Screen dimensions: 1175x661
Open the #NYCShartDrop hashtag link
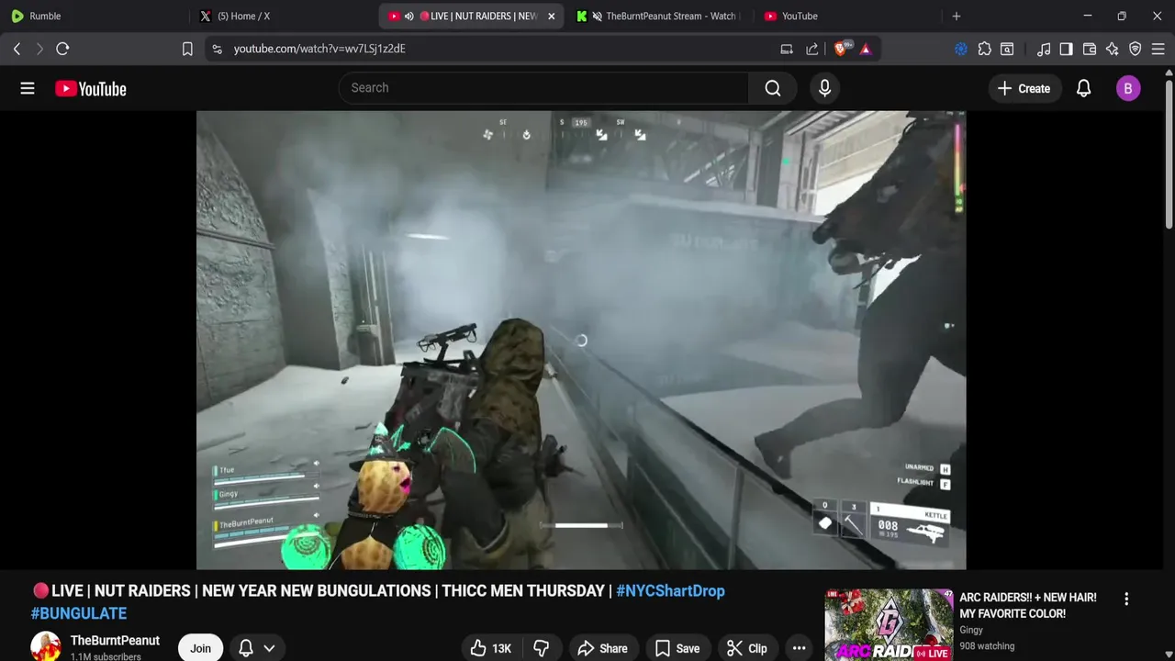(x=670, y=591)
